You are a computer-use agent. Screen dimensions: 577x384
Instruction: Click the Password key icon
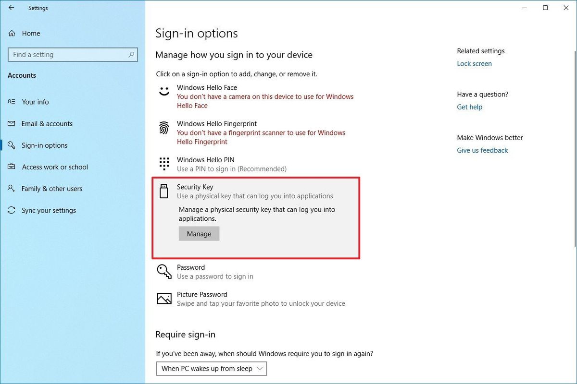[x=163, y=271]
